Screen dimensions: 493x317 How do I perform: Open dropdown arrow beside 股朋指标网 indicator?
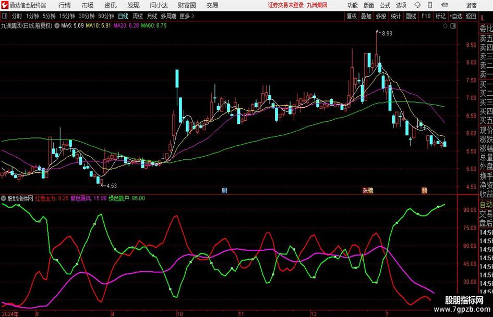[4, 198]
